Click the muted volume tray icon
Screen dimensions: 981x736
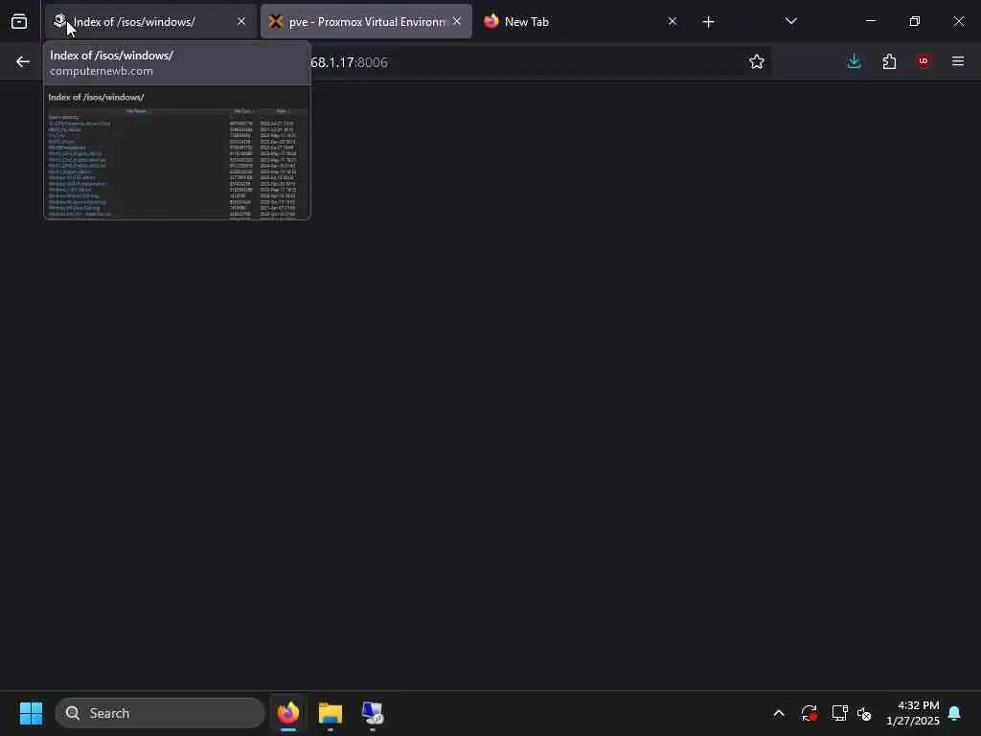pyautogui.click(x=865, y=713)
